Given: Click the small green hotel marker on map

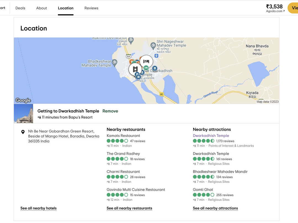Looking at the screenshot, I should [x=146, y=68].
